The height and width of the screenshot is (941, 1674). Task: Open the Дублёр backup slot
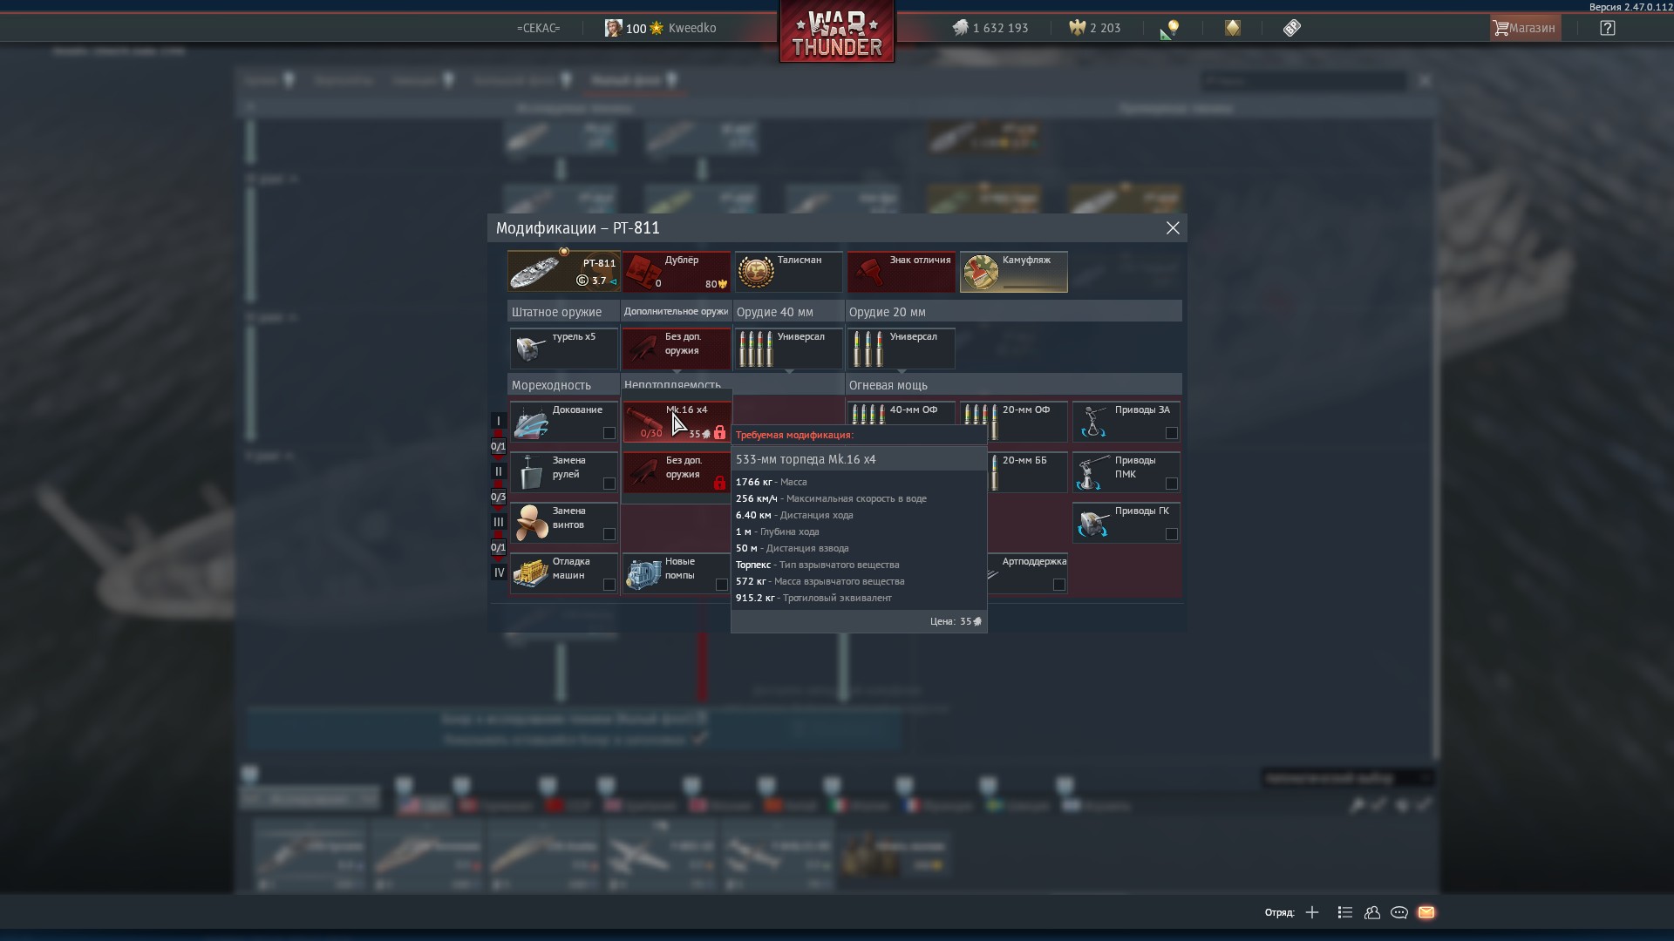(676, 271)
